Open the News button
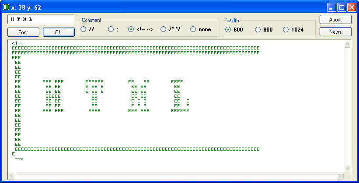This screenshot has width=359, height=183. (335, 32)
